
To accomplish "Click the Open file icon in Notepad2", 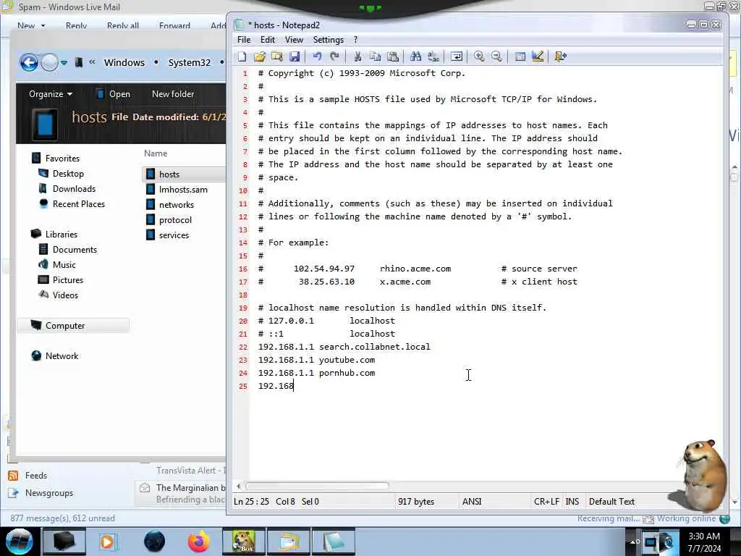I will click(260, 56).
